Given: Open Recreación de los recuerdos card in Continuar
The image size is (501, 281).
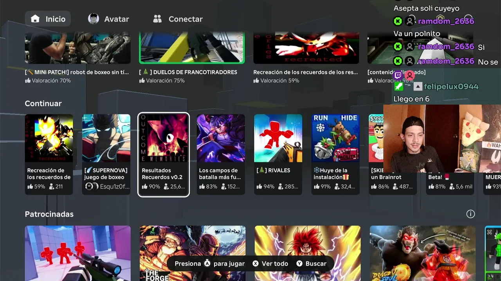Looking at the screenshot, I should click(x=49, y=155).
